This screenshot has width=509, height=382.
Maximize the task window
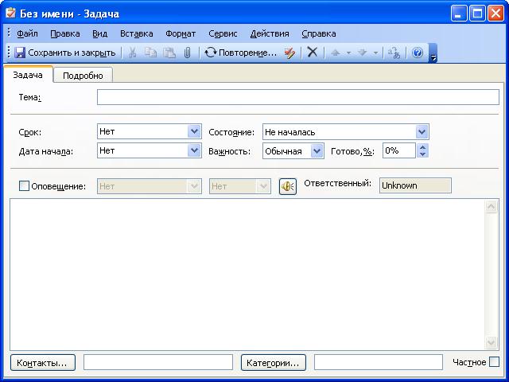(477, 14)
